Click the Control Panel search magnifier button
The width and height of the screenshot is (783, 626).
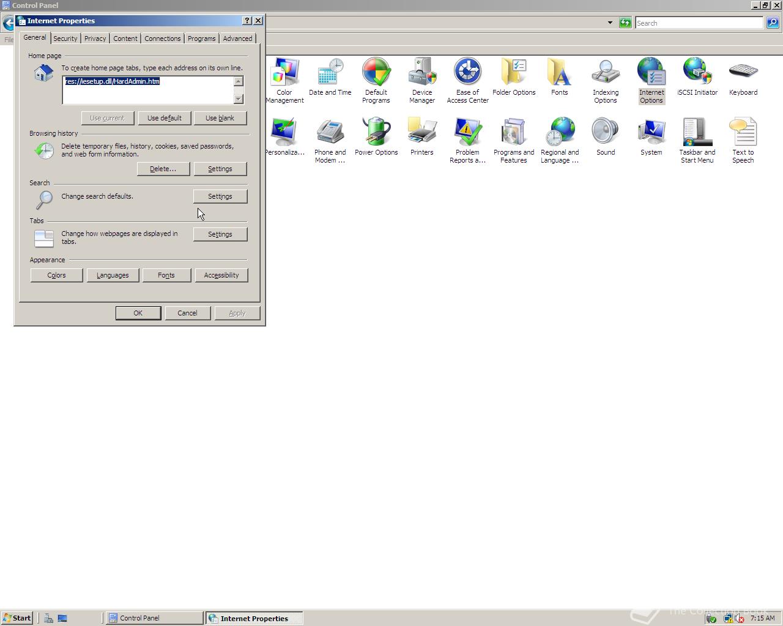tap(773, 23)
